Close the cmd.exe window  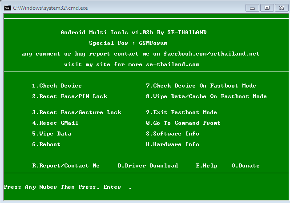pyautogui.click(x=282, y=8)
